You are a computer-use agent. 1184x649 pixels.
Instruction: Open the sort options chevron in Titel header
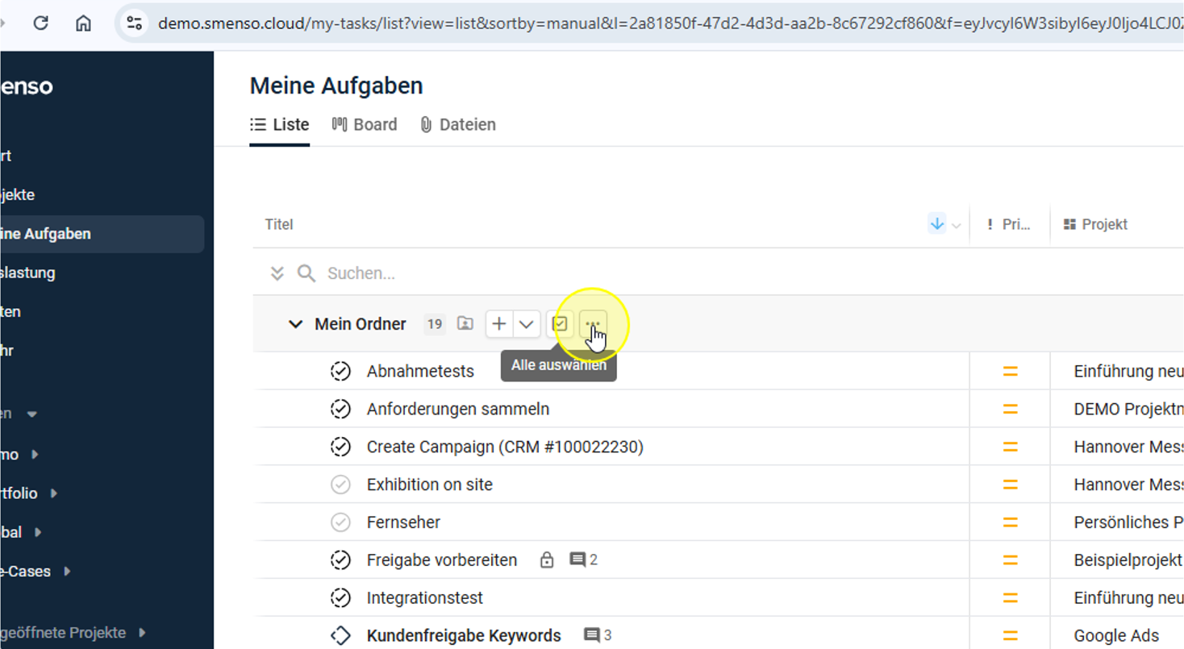pos(957,226)
